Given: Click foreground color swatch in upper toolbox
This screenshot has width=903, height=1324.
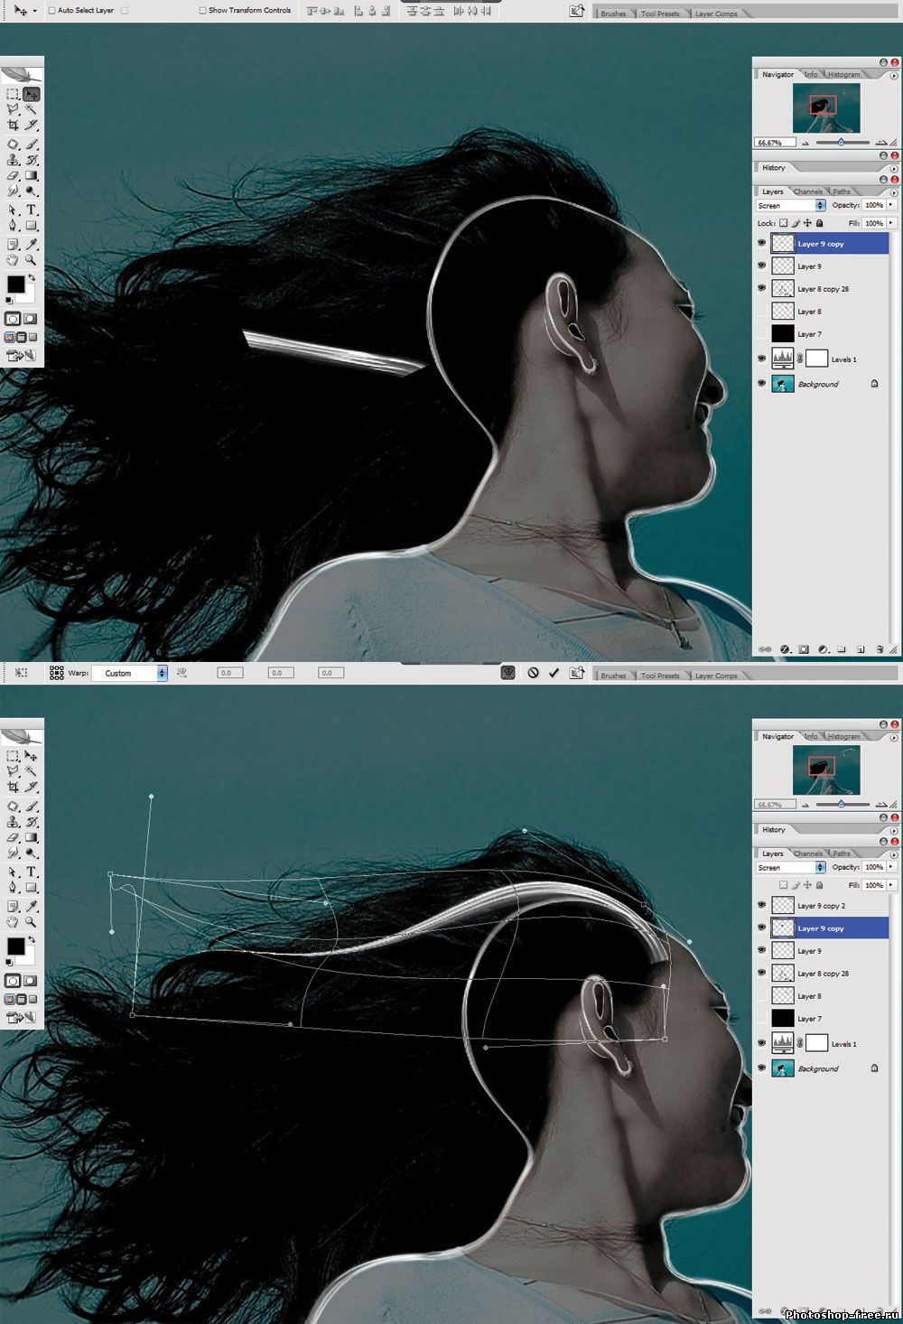Looking at the screenshot, I should coord(15,284).
